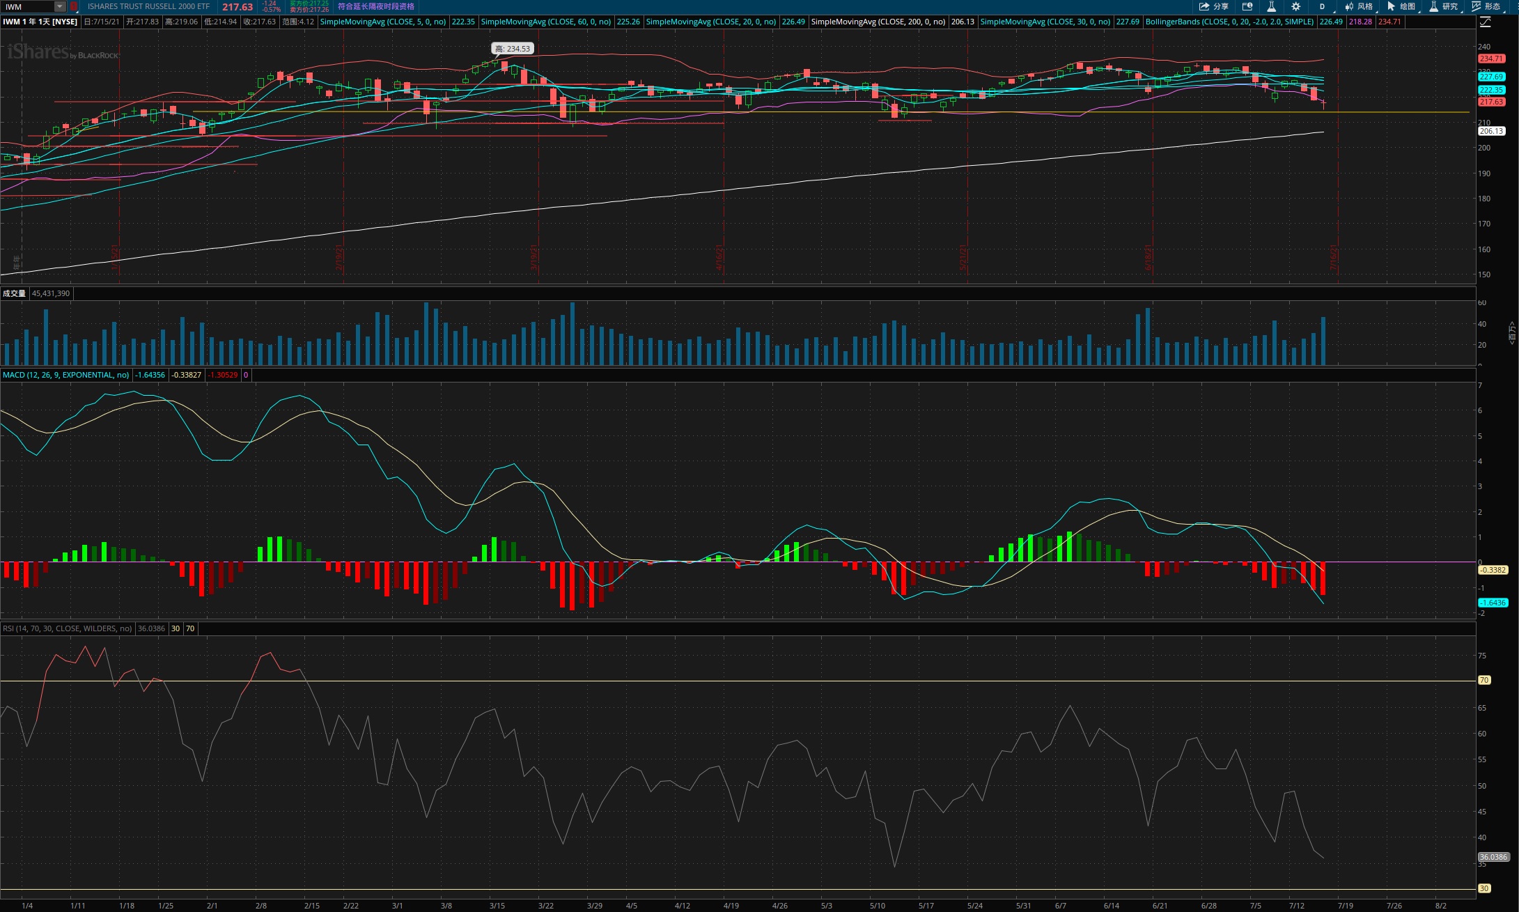The image size is (1519, 912).
Task: Click the 234.71 price bubble on axis
Action: click(x=1491, y=59)
